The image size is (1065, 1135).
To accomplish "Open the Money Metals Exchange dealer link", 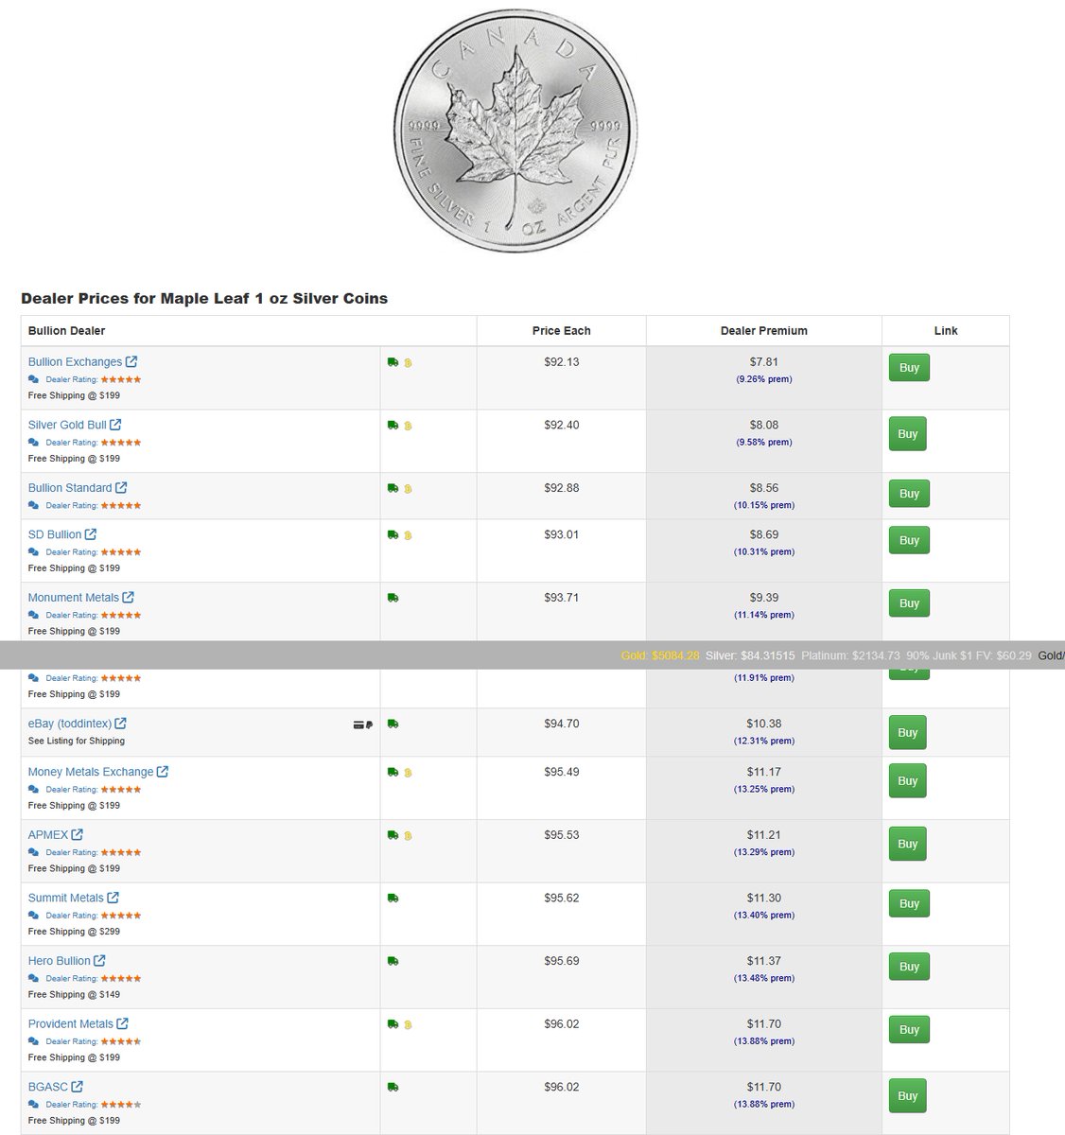I will click(91, 772).
